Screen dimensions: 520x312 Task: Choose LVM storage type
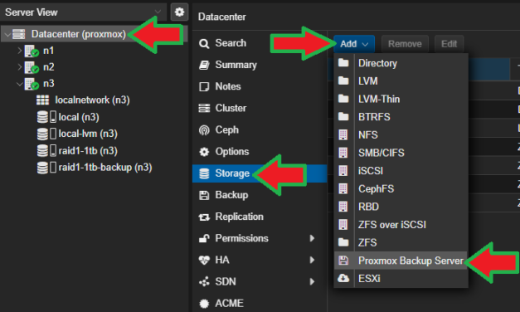tap(401, 81)
